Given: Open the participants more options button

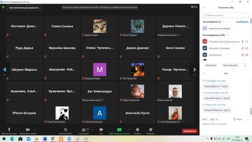Looking at the screenshot, I should [245, 65].
